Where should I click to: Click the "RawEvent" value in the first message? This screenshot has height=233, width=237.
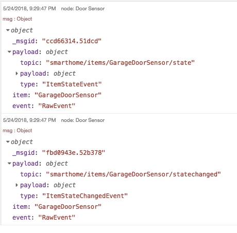click(x=57, y=106)
